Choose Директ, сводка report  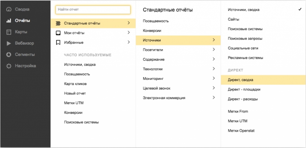pos(263,80)
